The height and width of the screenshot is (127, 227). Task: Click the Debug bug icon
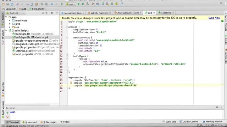pyautogui.click(x=83, y=4)
